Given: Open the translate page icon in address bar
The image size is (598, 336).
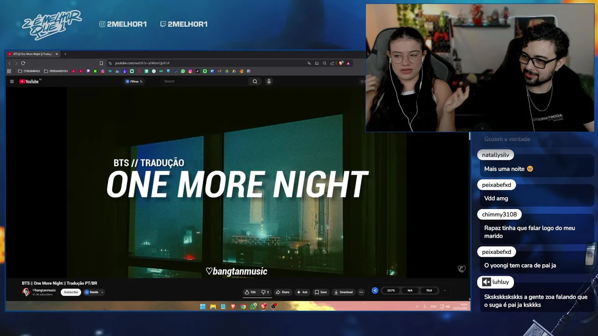Looking at the screenshot, I should coord(309,63).
